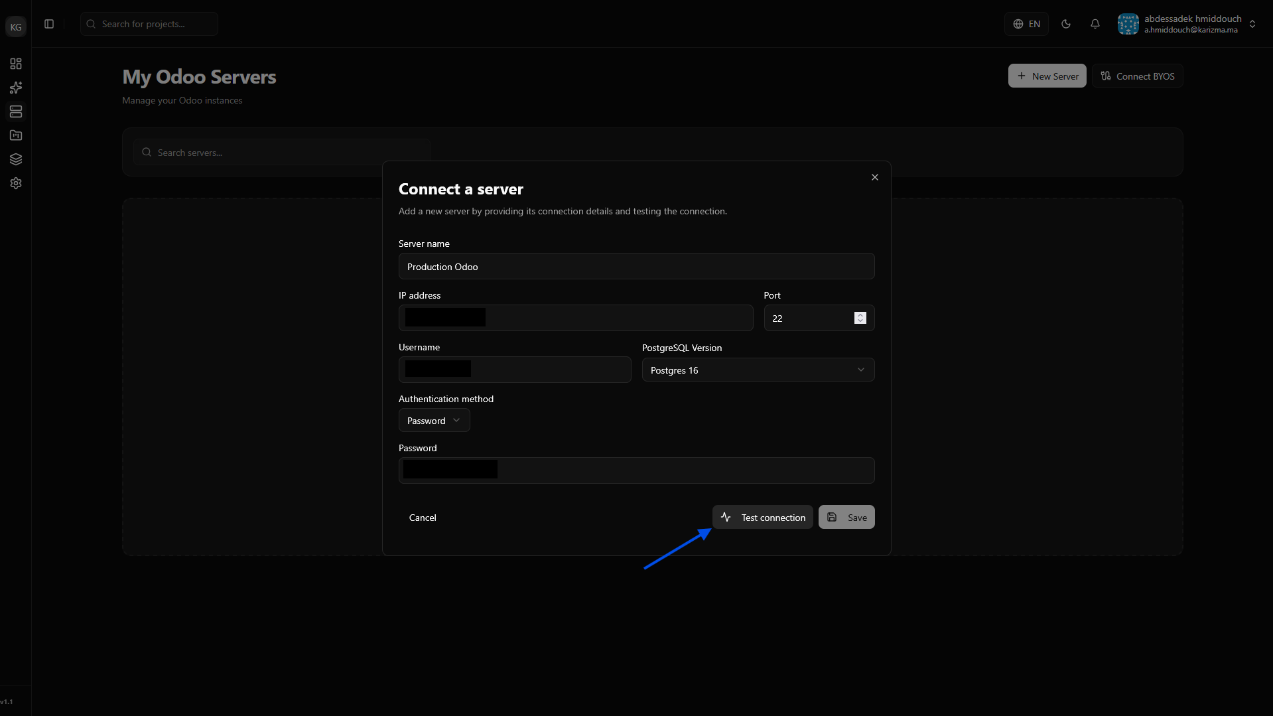Open the layers stack icon in sidebar
This screenshot has width=1273, height=716.
click(x=16, y=159)
